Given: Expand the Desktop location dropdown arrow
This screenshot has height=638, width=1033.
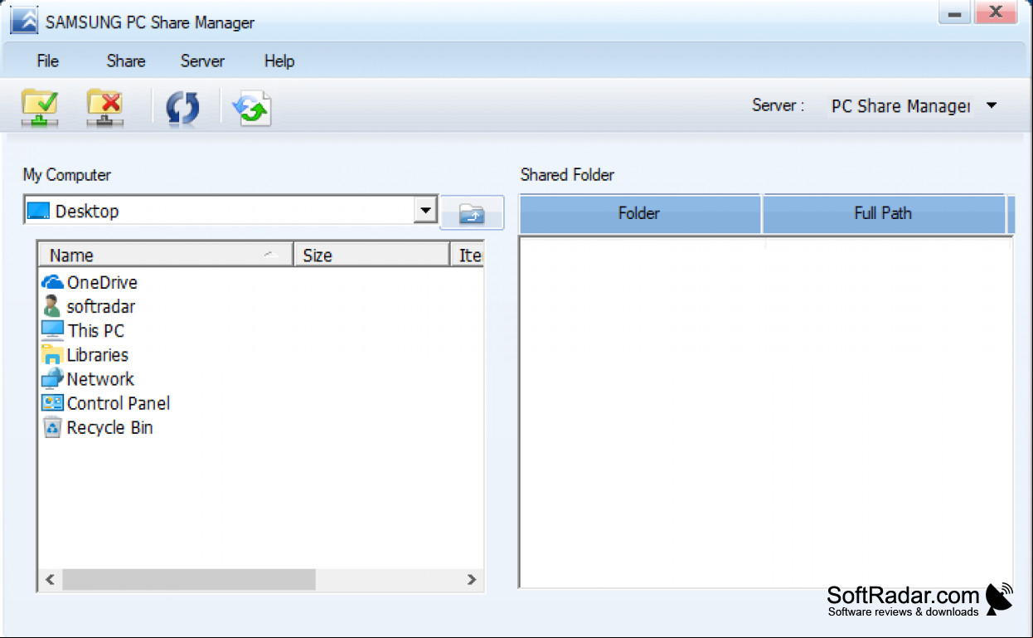Looking at the screenshot, I should (425, 211).
